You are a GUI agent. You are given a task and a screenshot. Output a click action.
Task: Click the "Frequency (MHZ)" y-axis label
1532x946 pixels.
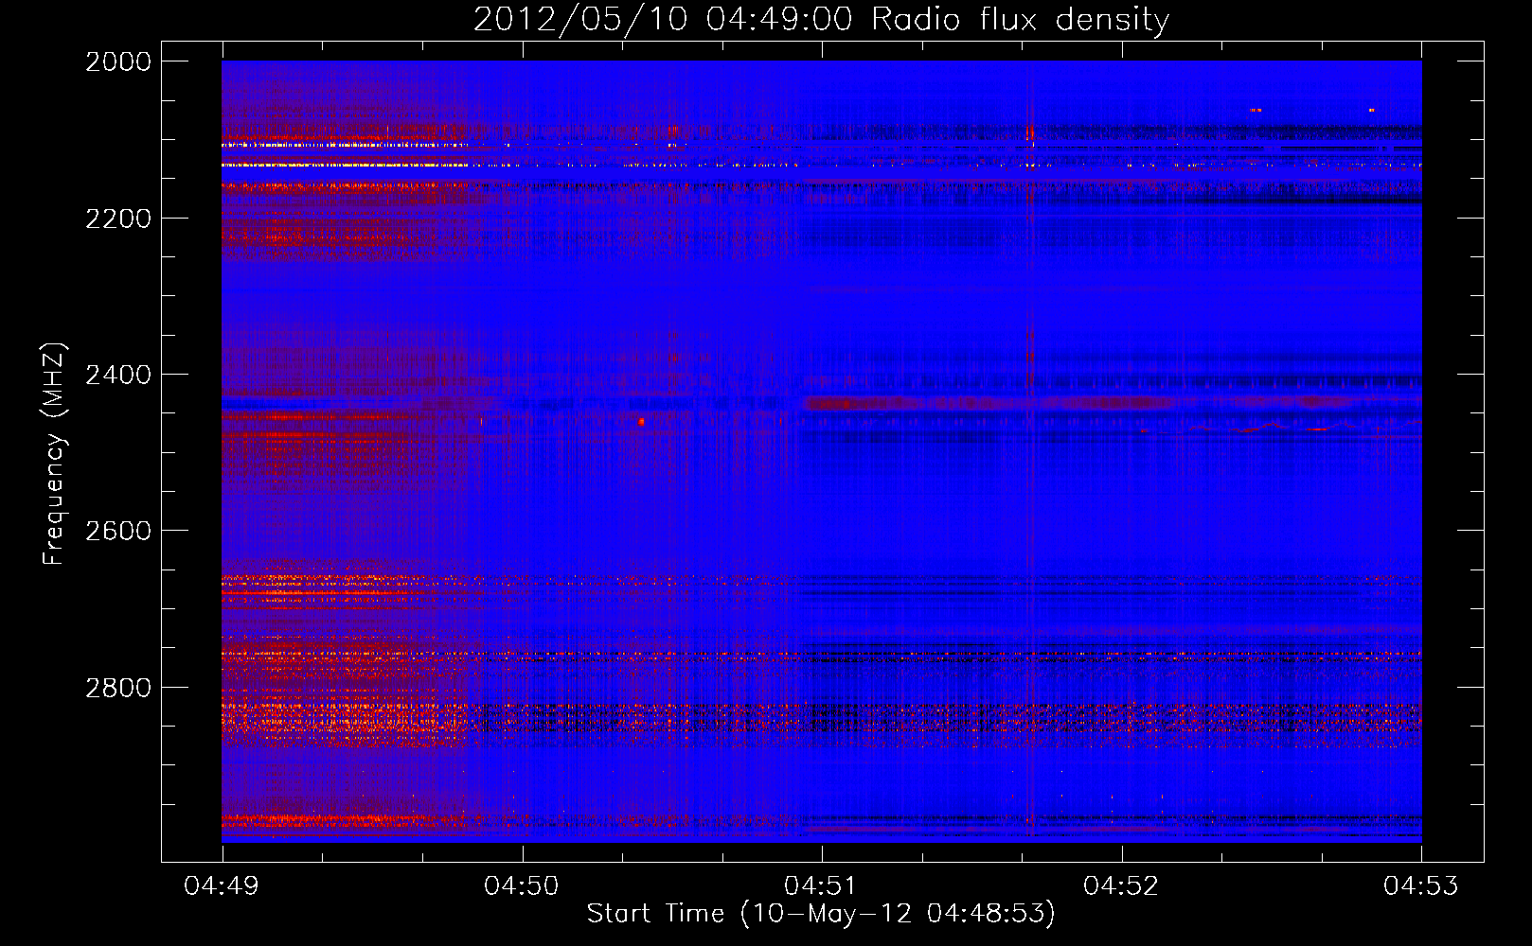[54, 454]
